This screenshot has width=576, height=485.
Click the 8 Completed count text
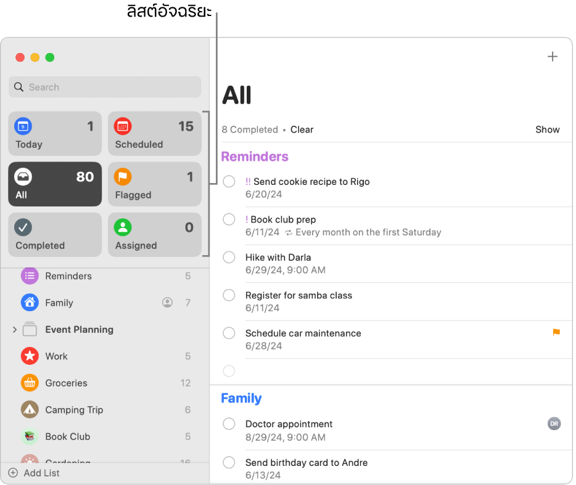click(x=250, y=129)
